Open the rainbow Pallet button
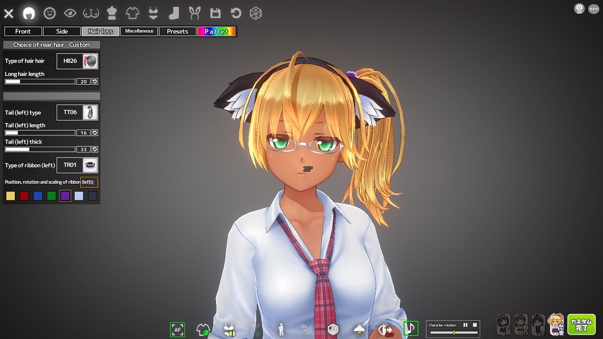Screen dimensions: 603x339 [x=217, y=31]
